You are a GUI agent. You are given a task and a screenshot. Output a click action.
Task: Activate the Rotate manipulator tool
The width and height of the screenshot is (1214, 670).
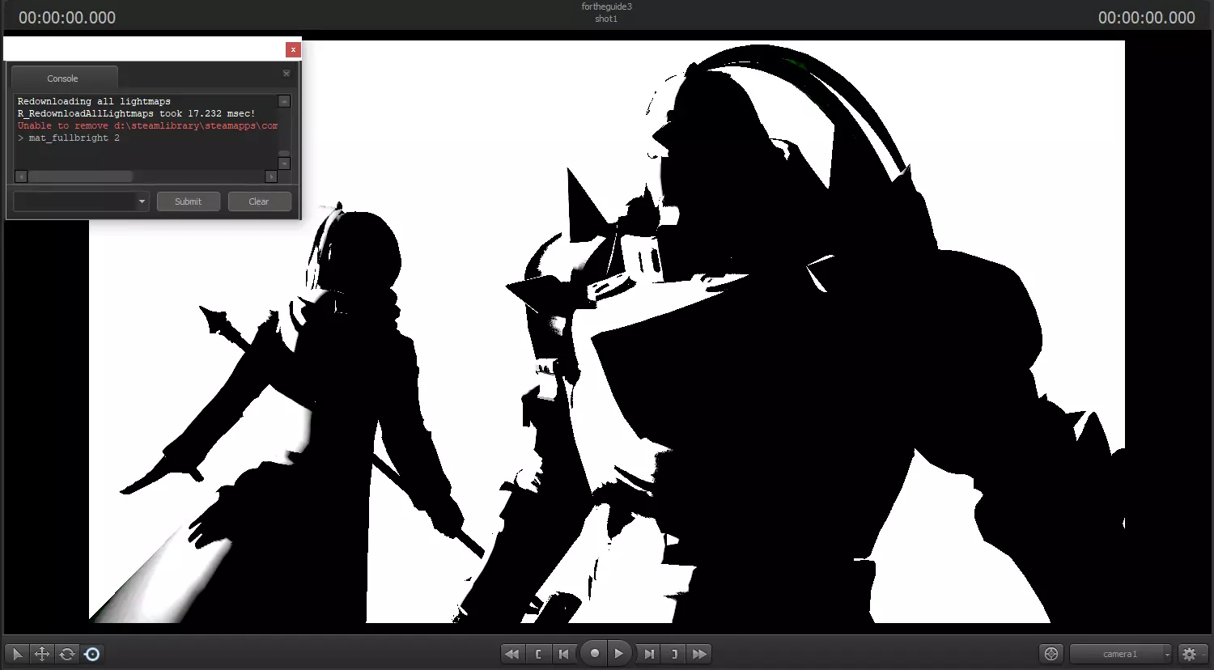[x=67, y=654]
